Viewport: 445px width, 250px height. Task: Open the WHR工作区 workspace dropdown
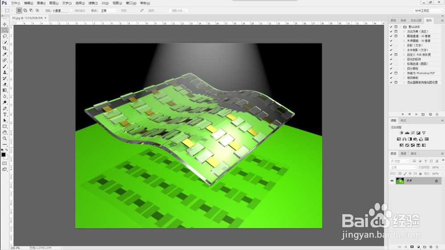[428, 11]
